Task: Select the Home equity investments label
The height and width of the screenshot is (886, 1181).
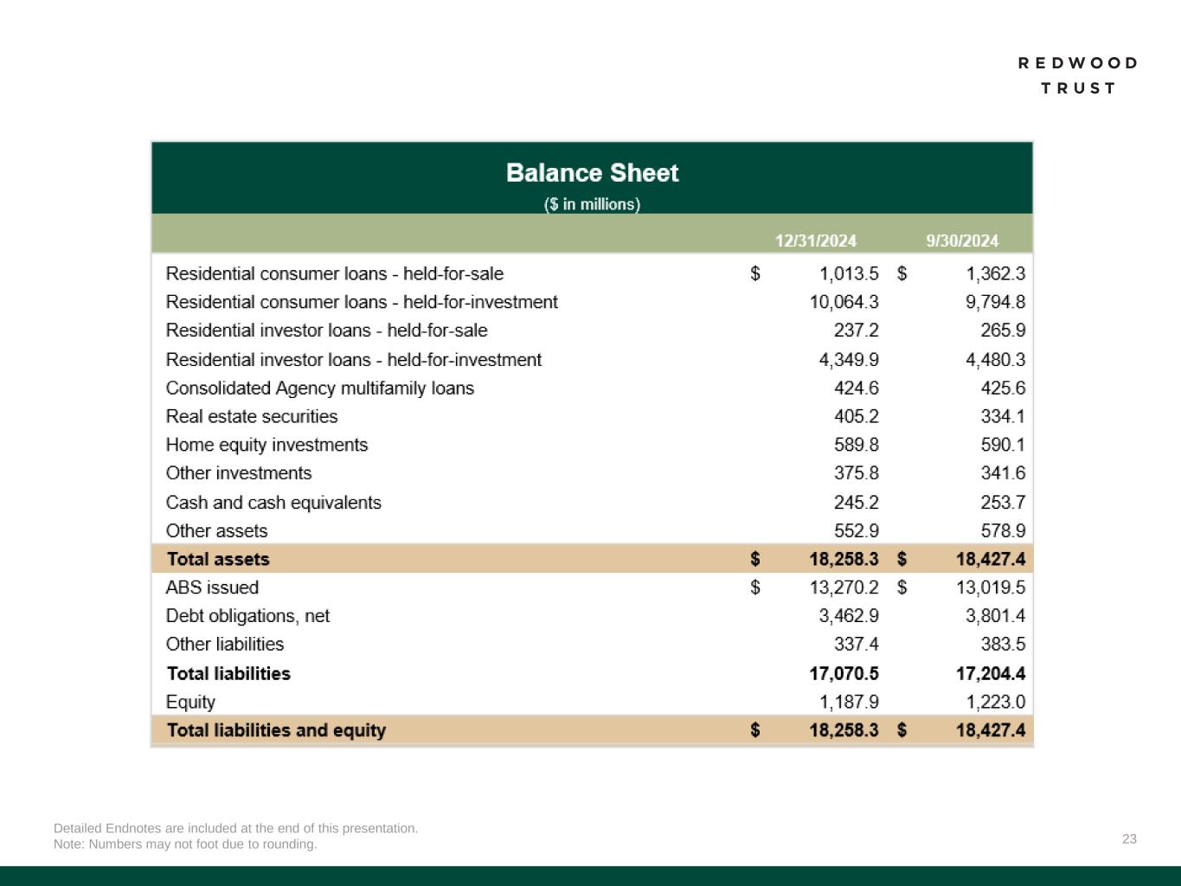Action: pyautogui.click(x=266, y=445)
